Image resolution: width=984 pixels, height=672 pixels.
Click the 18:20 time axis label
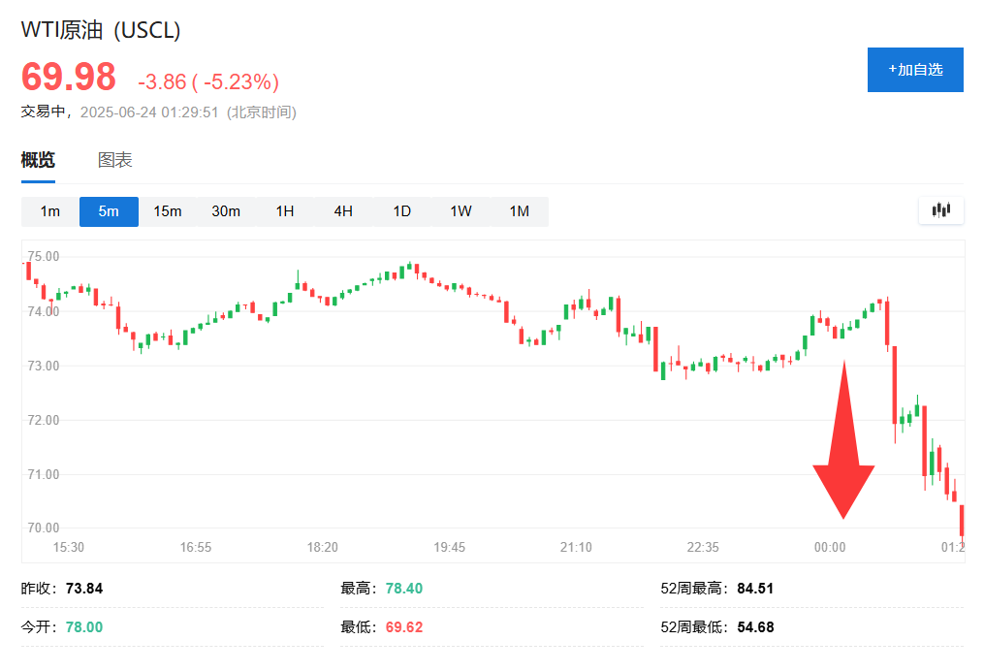tap(323, 547)
